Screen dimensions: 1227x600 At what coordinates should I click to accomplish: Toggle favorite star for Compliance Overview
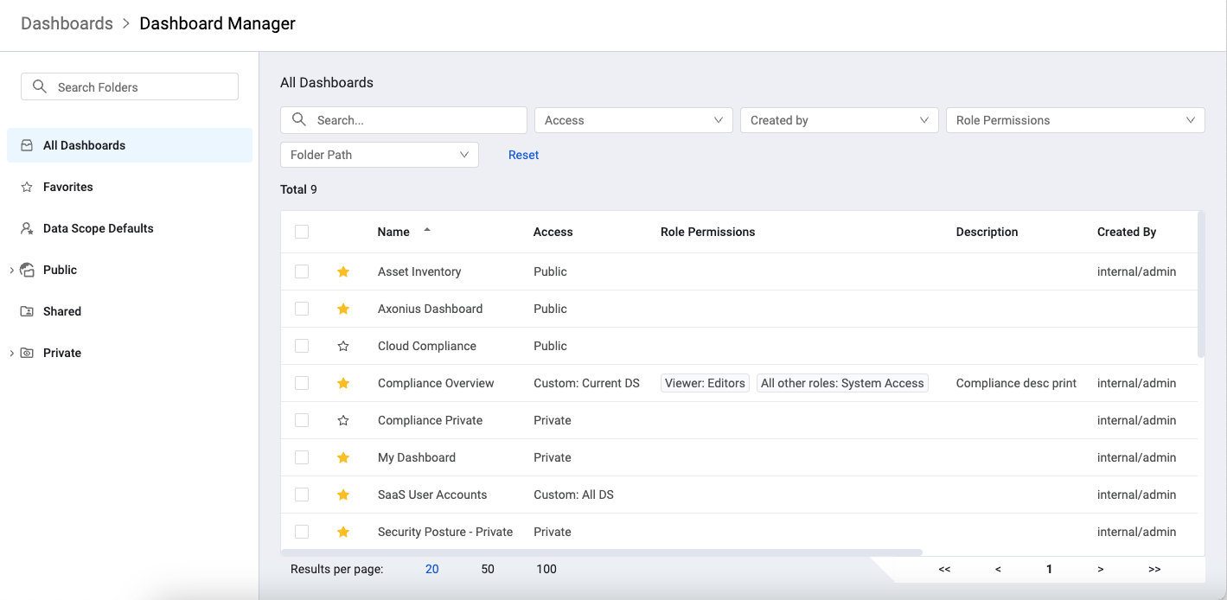pos(343,383)
